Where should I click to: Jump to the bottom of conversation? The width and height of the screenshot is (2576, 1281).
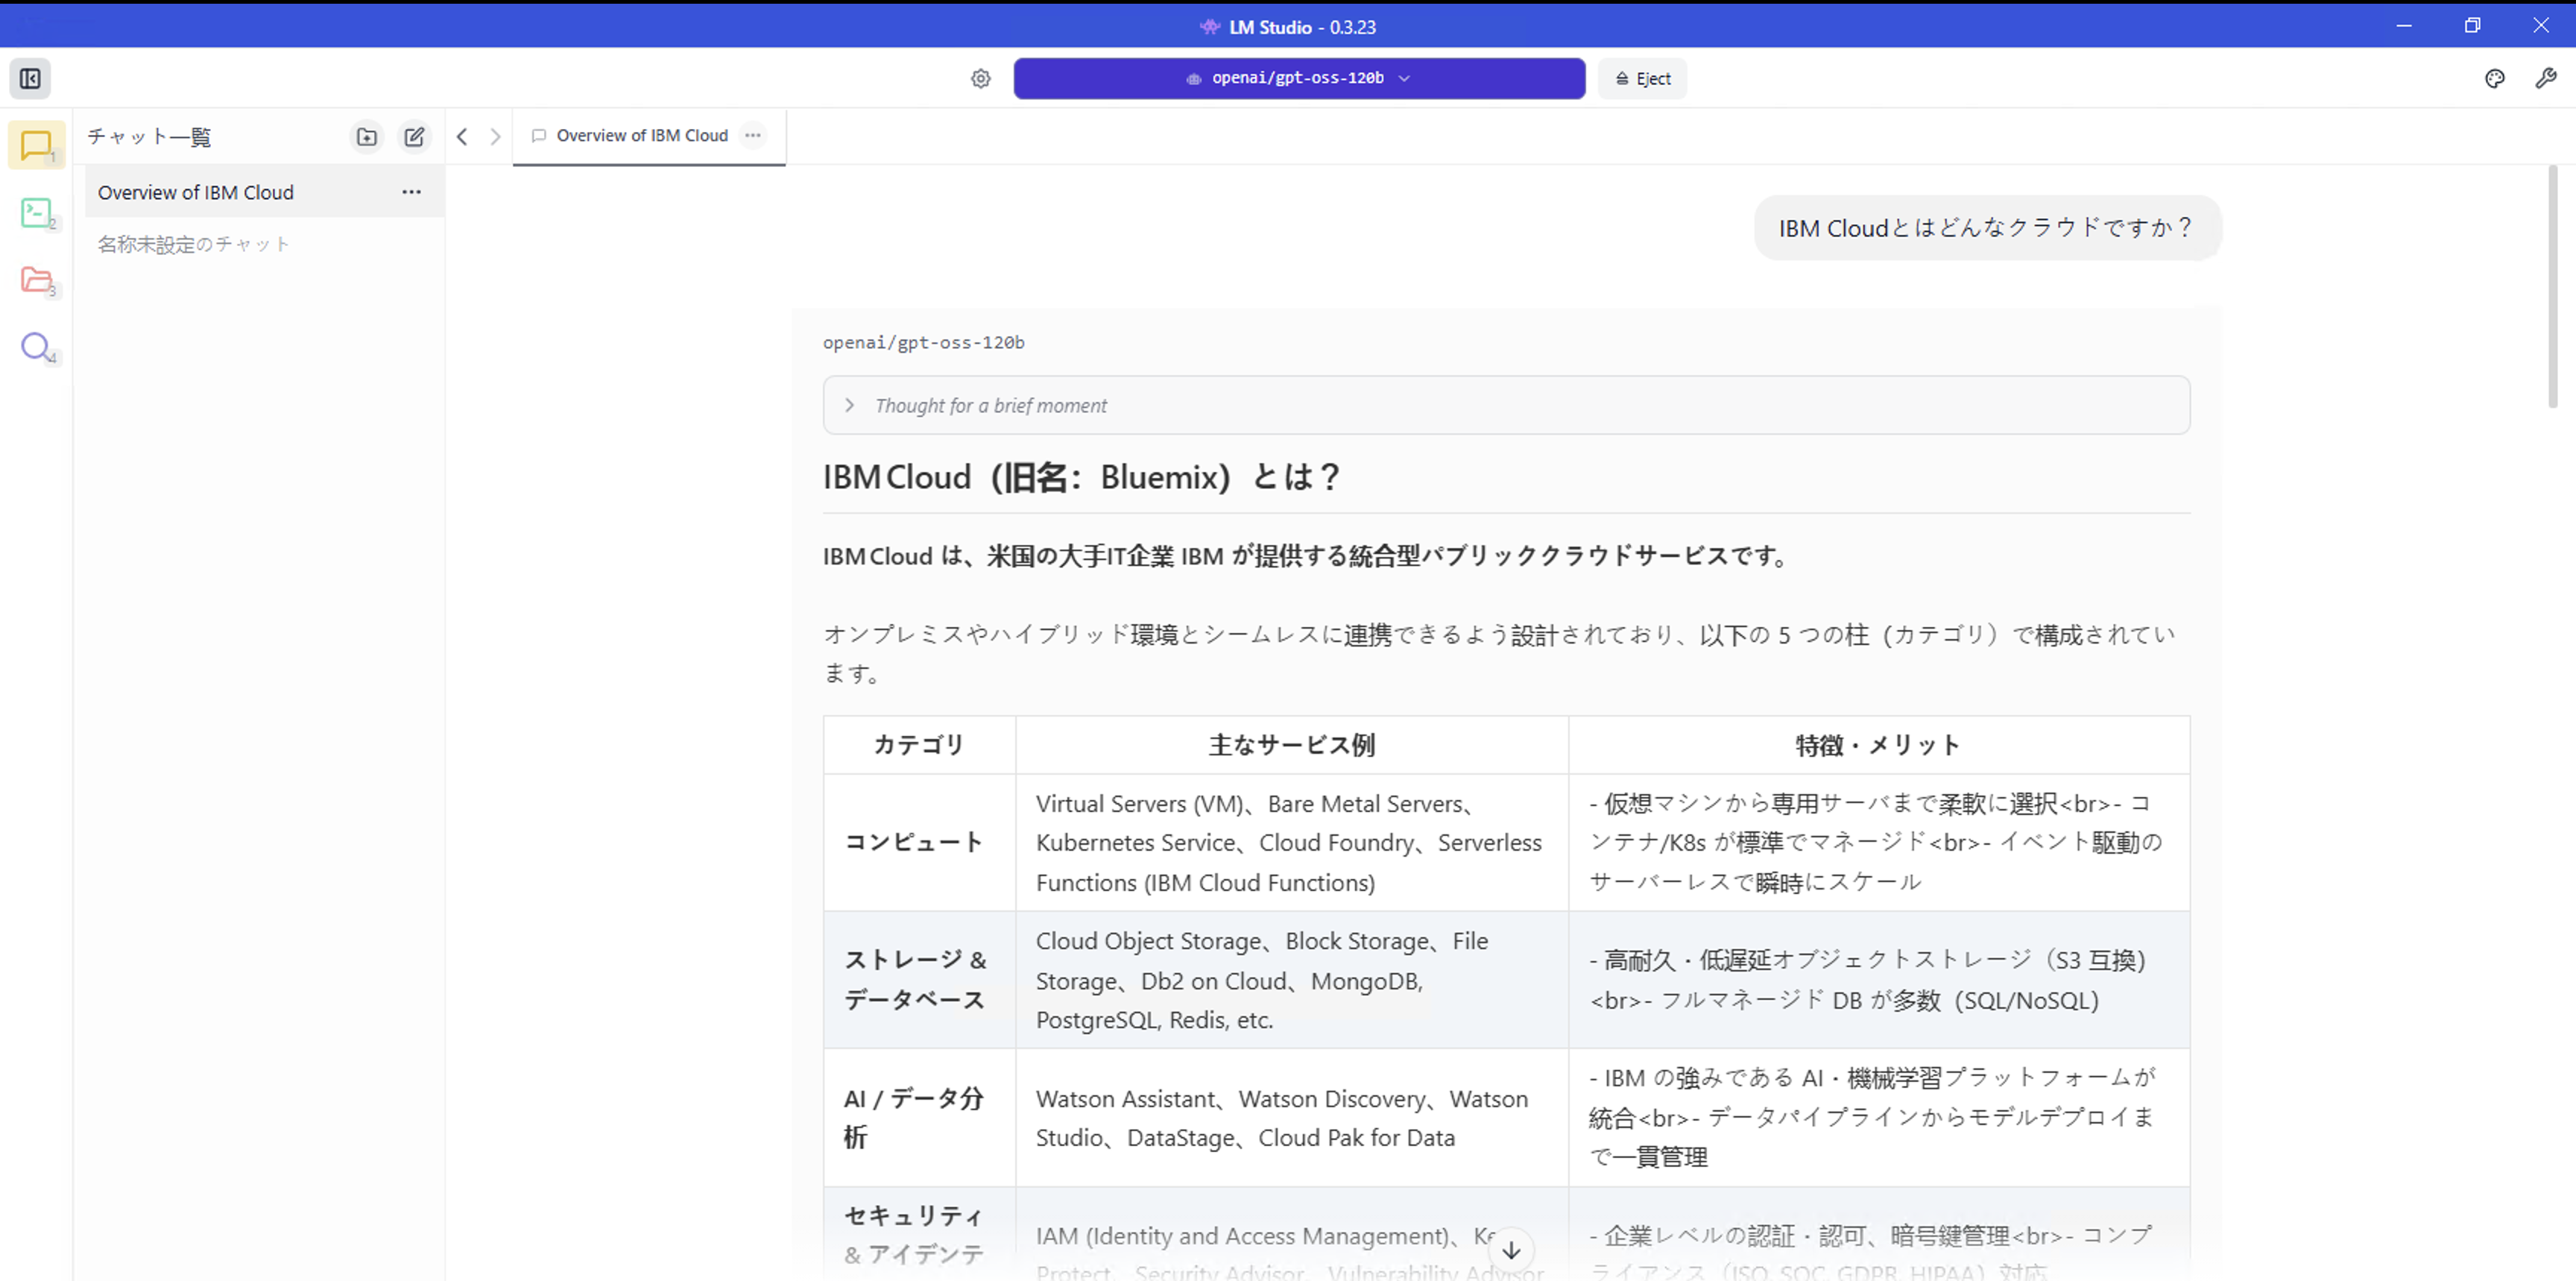point(1511,1250)
